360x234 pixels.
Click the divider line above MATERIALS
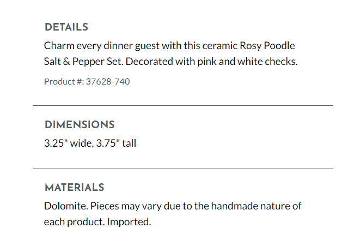tap(182, 169)
